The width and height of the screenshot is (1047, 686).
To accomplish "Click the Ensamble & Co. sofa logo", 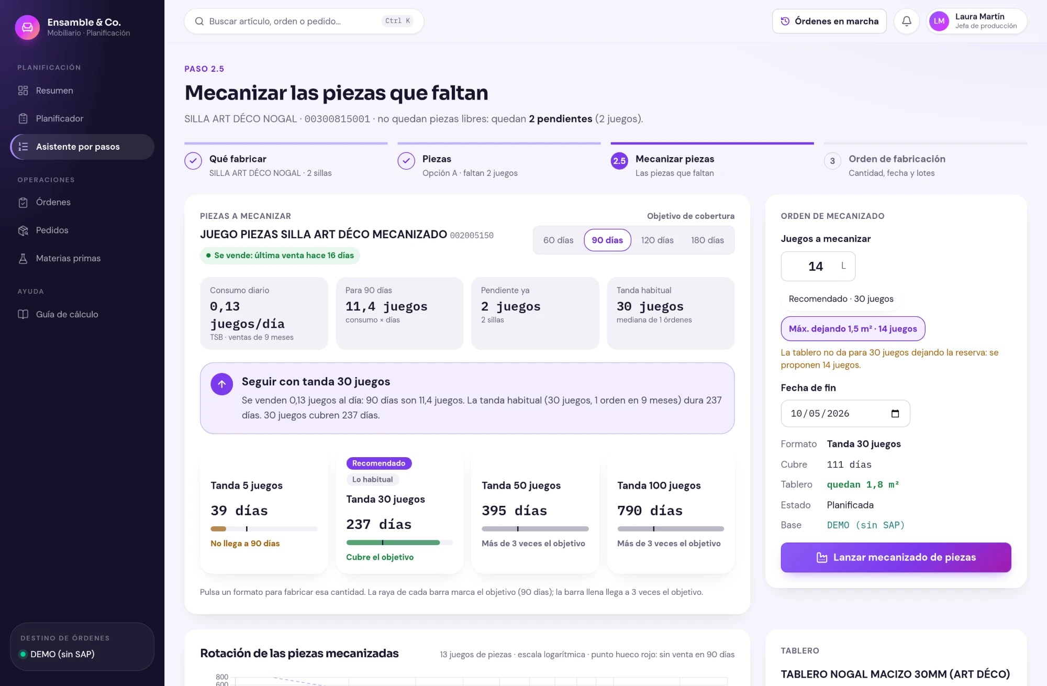I will pyautogui.click(x=27, y=27).
